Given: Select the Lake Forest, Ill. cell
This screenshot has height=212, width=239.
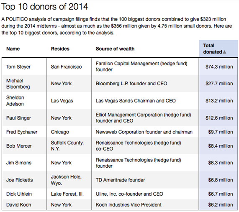Looking at the screenshot, I should pos(69,194).
